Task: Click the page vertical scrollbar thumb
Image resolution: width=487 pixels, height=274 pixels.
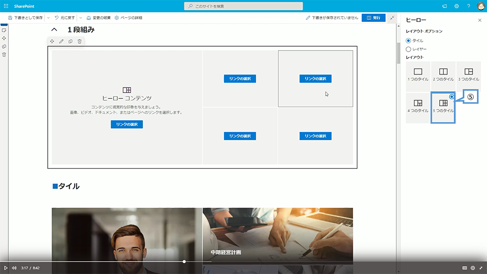Action: pyautogui.click(x=398, y=53)
